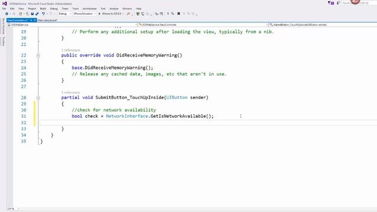The height and width of the screenshot is (212, 377).
Task: Start debugging with the play button
Action: [x=100, y=14]
